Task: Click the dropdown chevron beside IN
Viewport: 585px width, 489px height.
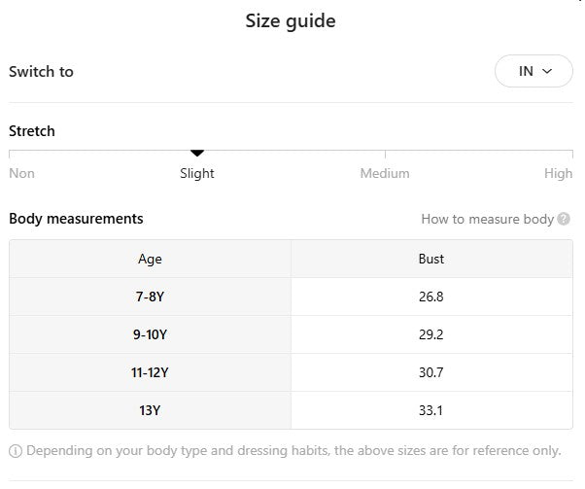Action: [547, 71]
